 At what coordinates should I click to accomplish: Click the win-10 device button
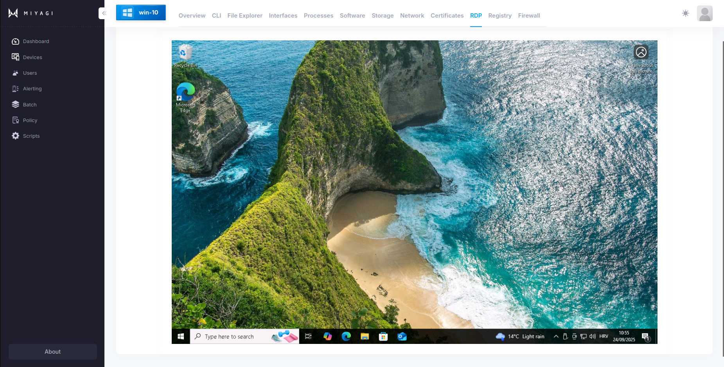coord(141,13)
